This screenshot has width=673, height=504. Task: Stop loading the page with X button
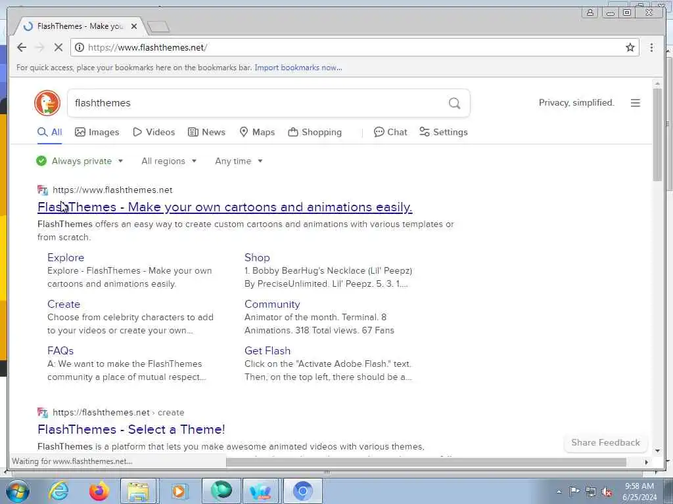58,47
